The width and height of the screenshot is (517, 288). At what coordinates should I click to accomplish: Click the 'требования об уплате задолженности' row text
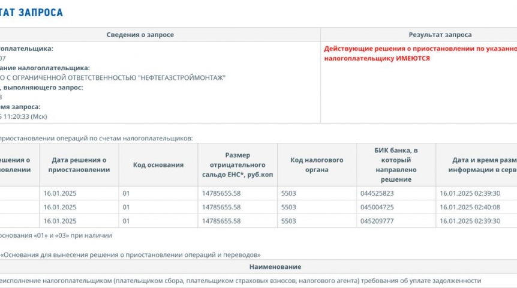(421, 281)
